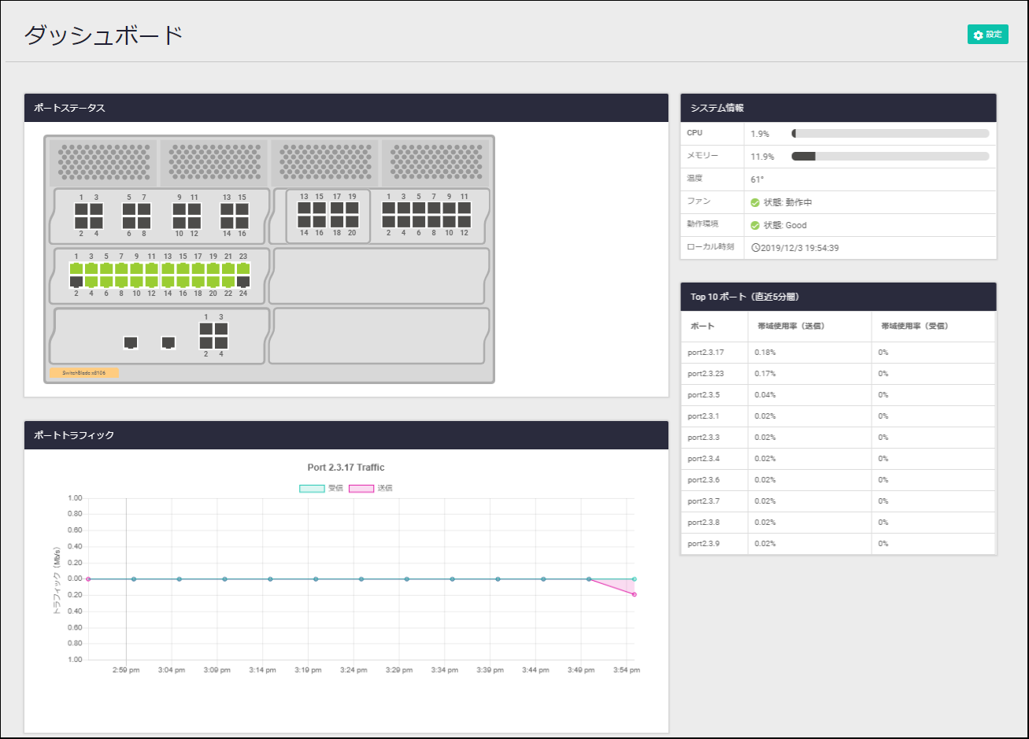Screen dimensions: 1029x739
Task: Click dark port 19 in the 13–20 port group
Action: tap(352, 209)
